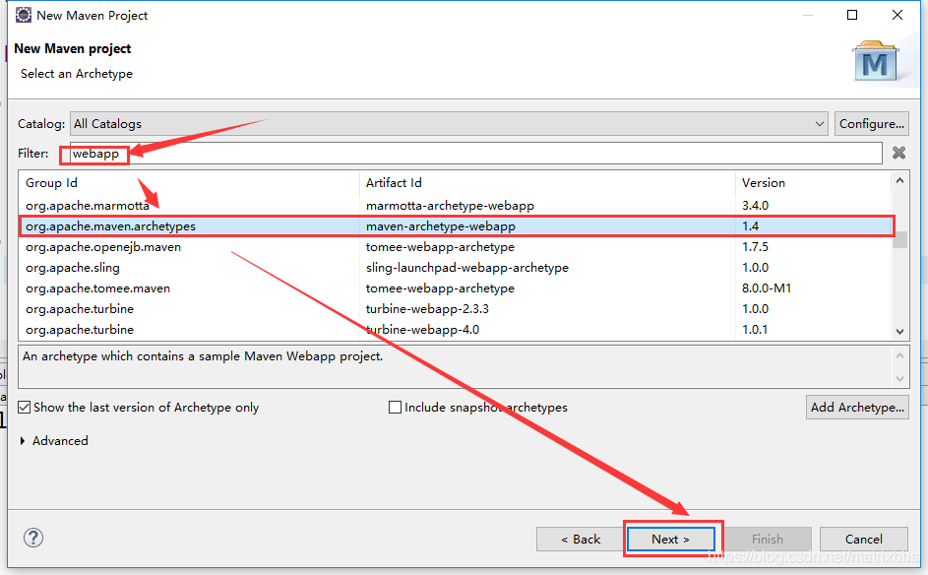Click version 1.7.5 cell

755,247
